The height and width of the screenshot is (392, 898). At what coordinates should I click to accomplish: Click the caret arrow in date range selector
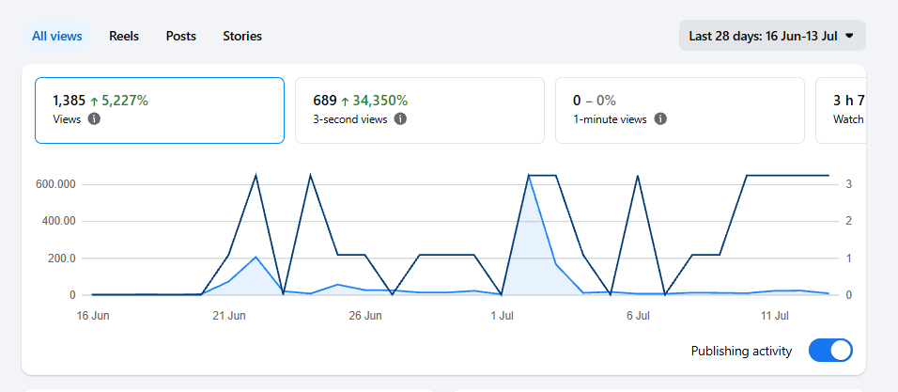[849, 36]
